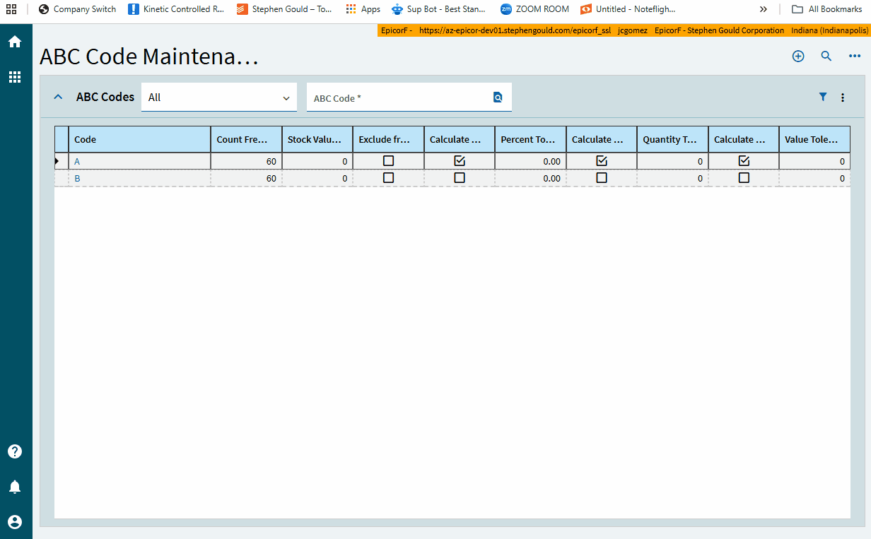
Task: Click the New (plus circle) icon
Action: pos(798,57)
